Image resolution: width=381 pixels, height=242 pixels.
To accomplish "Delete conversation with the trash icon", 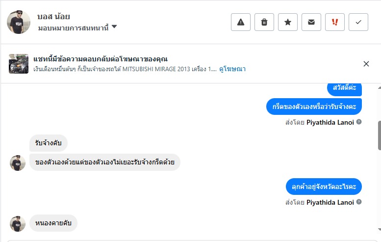I will click(264, 22).
